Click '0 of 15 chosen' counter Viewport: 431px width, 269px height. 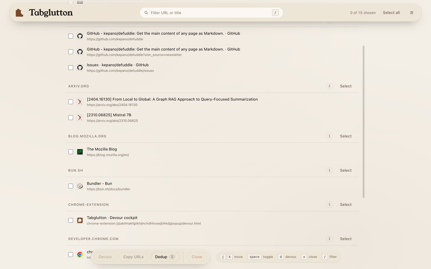click(x=363, y=13)
